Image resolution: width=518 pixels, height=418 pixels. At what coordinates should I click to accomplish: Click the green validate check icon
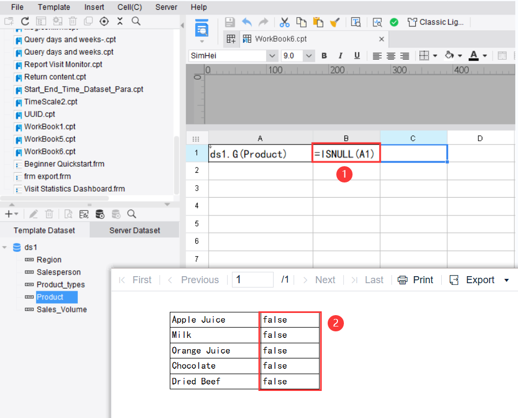click(394, 22)
